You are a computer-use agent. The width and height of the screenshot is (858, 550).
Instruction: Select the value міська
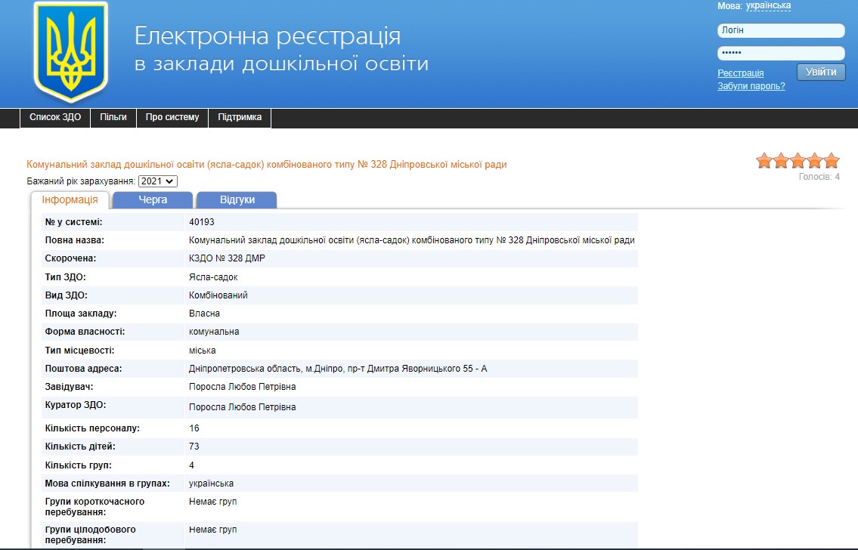[x=202, y=351]
